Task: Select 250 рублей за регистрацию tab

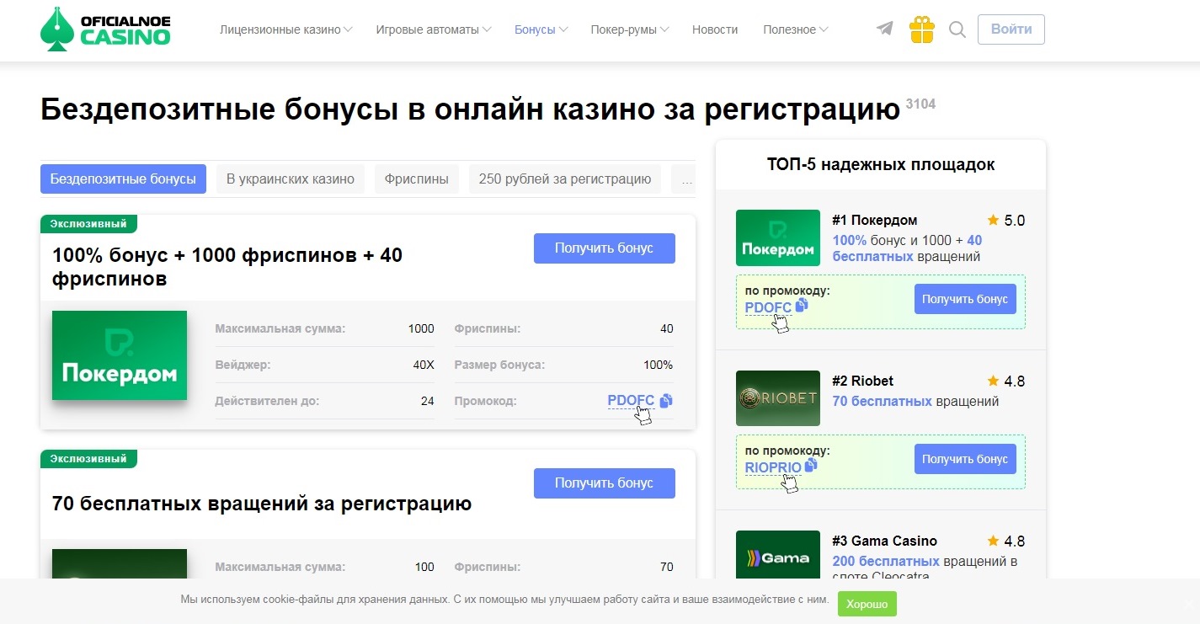Action: pyautogui.click(x=565, y=179)
